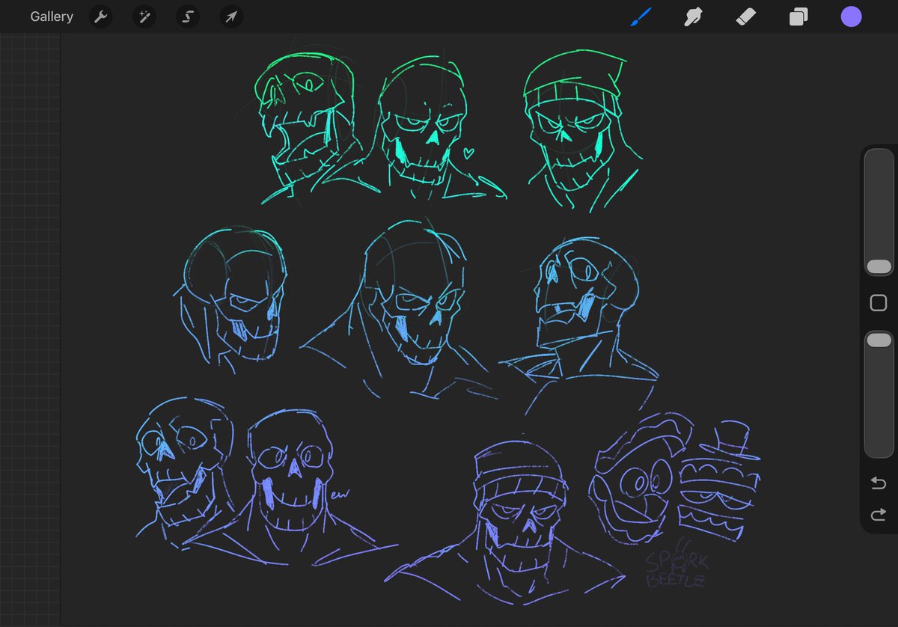Activate the Transform arrow tool
898x627 pixels.
(x=231, y=16)
